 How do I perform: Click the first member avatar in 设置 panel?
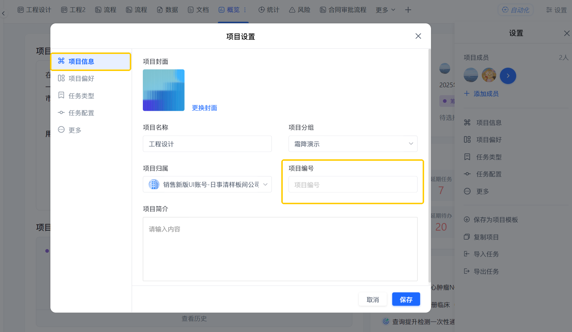[x=471, y=75]
